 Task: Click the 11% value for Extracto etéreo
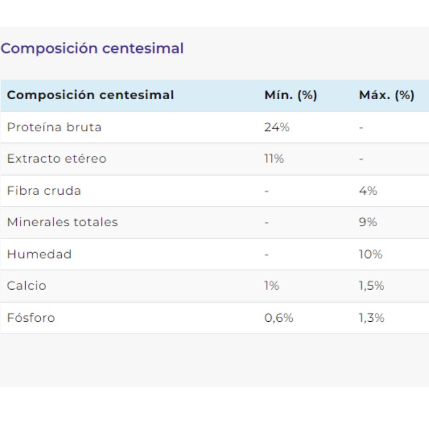(x=274, y=159)
